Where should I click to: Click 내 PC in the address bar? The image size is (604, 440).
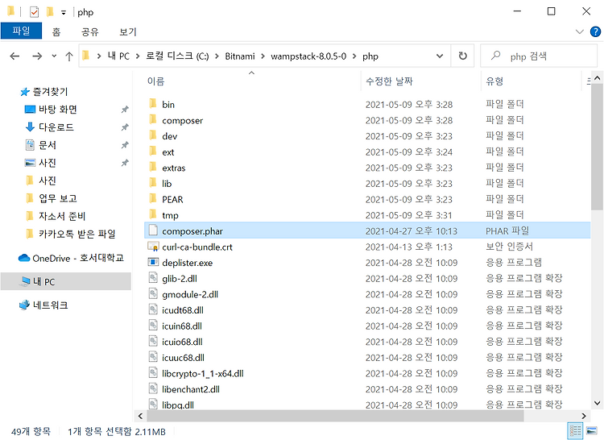pyautogui.click(x=118, y=56)
